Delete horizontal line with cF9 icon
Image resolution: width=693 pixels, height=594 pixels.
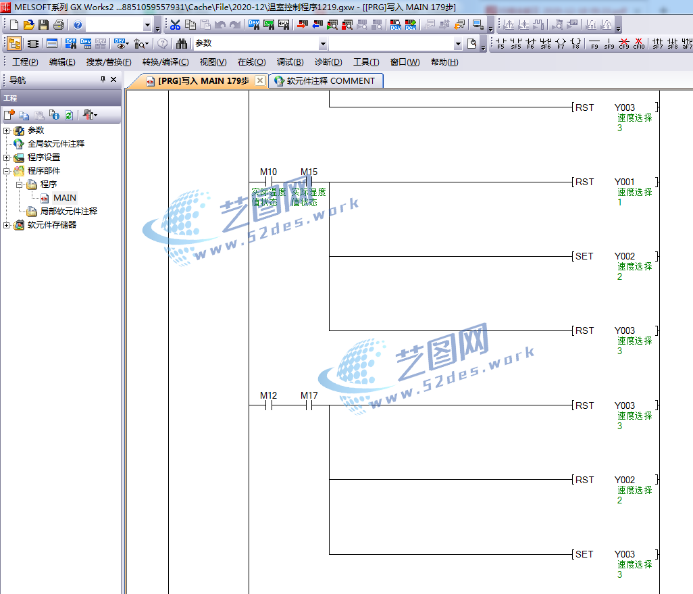point(625,43)
